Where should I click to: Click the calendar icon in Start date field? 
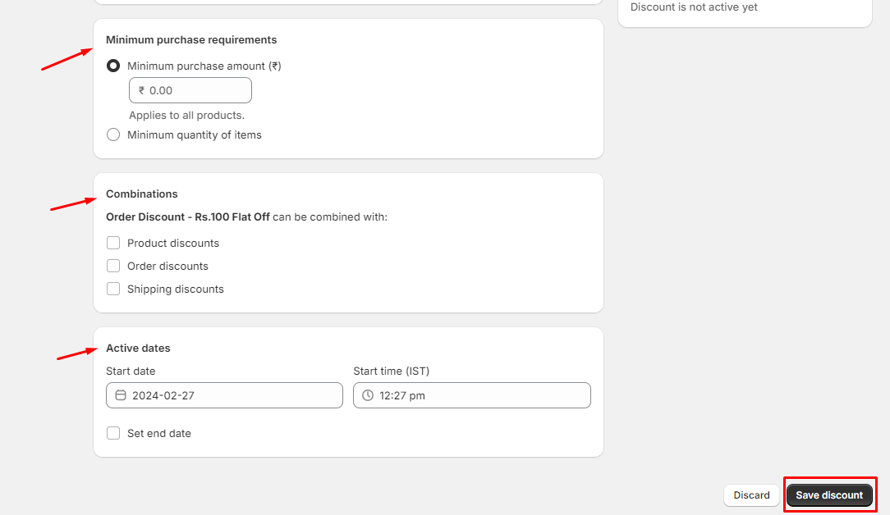coord(121,395)
